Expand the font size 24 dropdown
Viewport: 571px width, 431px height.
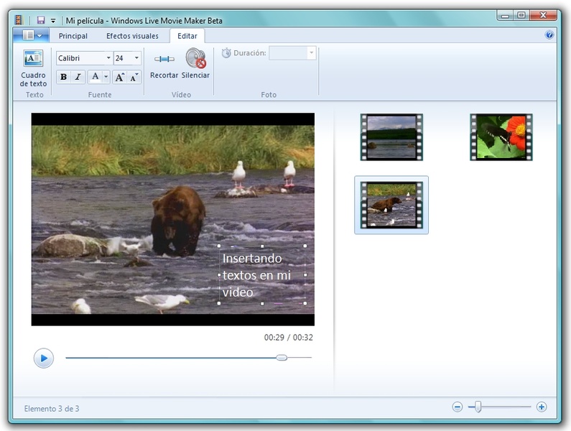(136, 58)
